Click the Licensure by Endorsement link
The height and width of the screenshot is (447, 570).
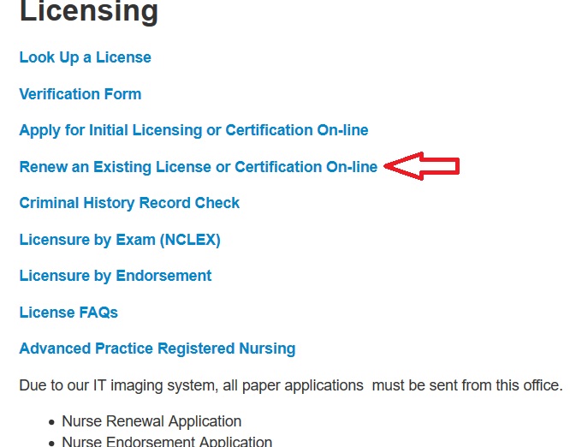(116, 276)
